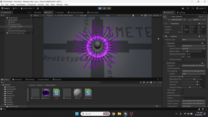Toggle Main Camera active checkbox in Inspector

[x=169, y=17]
